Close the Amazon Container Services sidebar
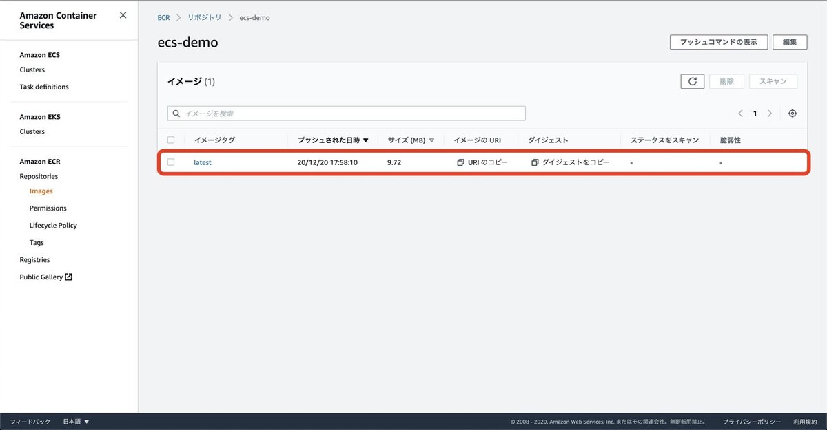The image size is (827, 430). coord(123,15)
